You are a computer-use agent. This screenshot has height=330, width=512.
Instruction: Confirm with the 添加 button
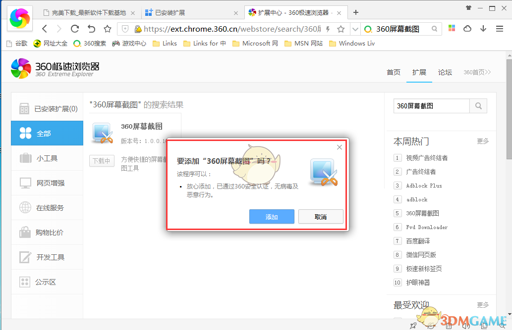point(272,217)
